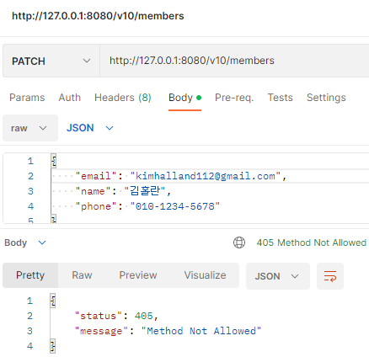Click the request URL input field
Image resolution: width=369 pixels, height=357 pixels.
(234, 61)
